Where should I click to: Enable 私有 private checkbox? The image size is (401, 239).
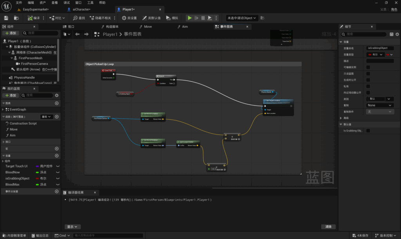coord(368,86)
